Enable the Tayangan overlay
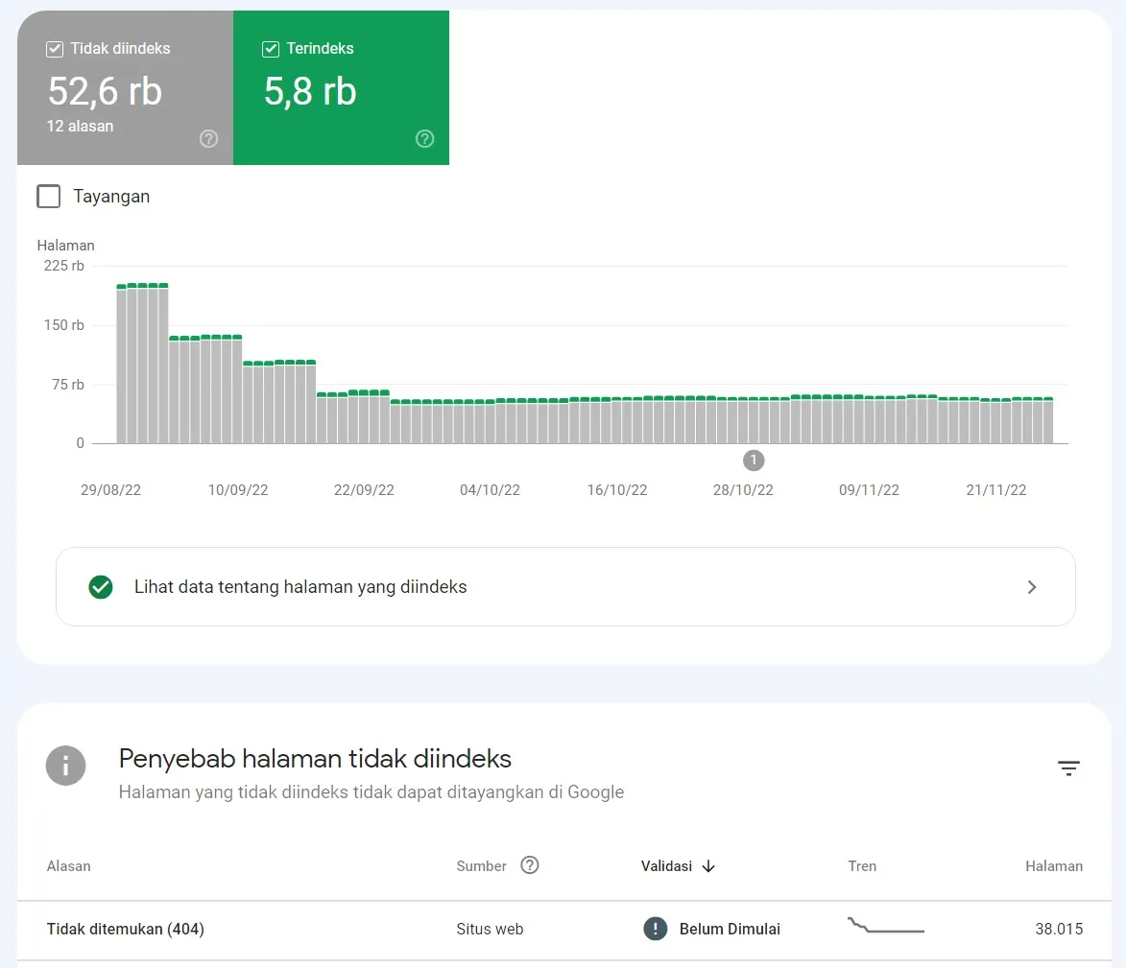Image resolution: width=1126 pixels, height=968 pixels. 48,196
